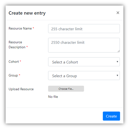Image resolution: width=129 pixels, height=129 pixels.
Task: Click the Create new entry title
Action: point(27,13)
